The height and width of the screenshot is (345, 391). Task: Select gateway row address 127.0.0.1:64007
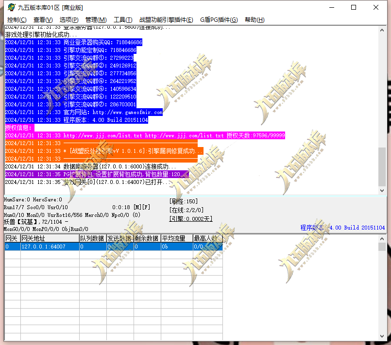click(x=50, y=246)
